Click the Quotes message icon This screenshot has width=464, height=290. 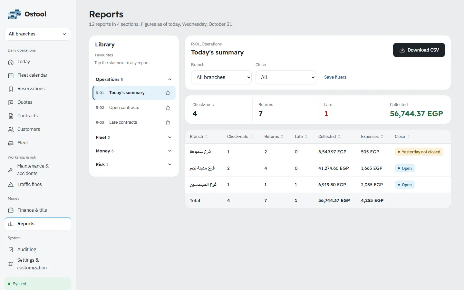11,102
